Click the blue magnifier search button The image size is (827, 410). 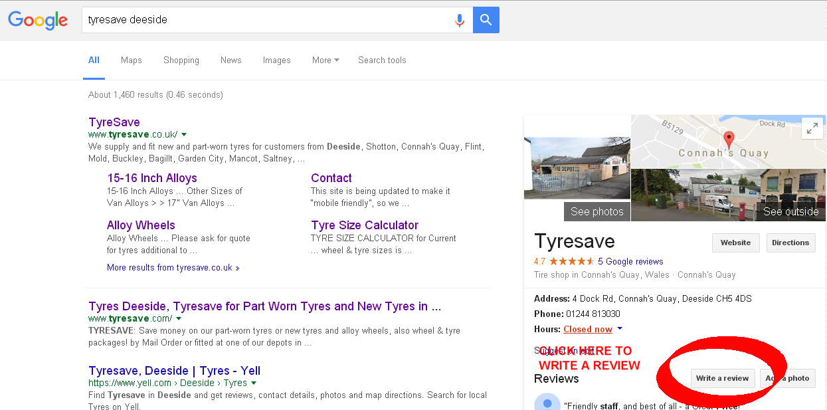486,20
